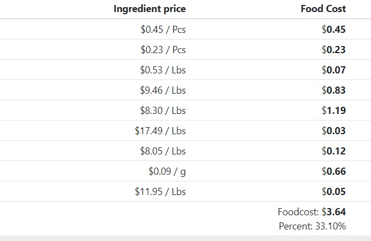Screen dimensions: 371x241
Task: Select the $0.45 / Pcs ingredient price
Action: (x=163, y=30)
